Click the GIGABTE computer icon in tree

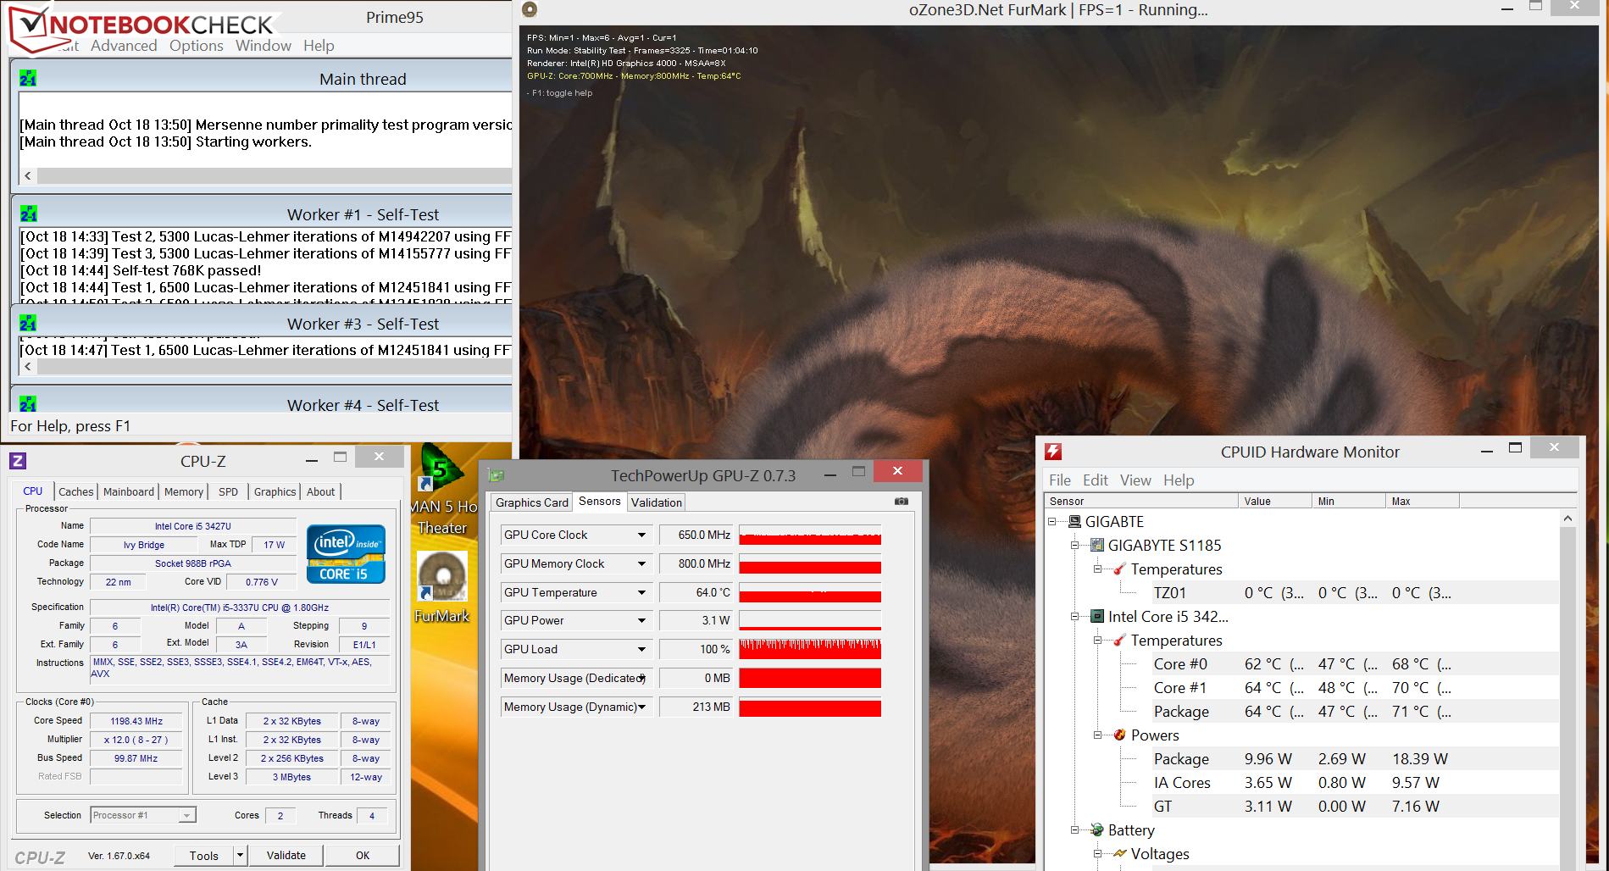pyautogui.click(x=1074, y=522)
